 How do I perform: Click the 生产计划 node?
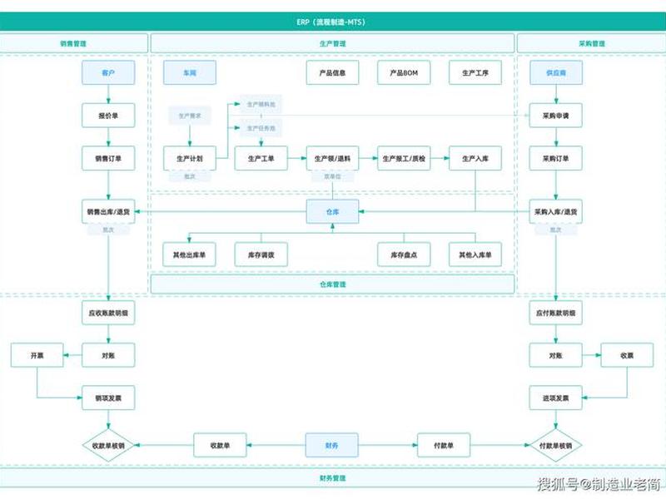190,158
